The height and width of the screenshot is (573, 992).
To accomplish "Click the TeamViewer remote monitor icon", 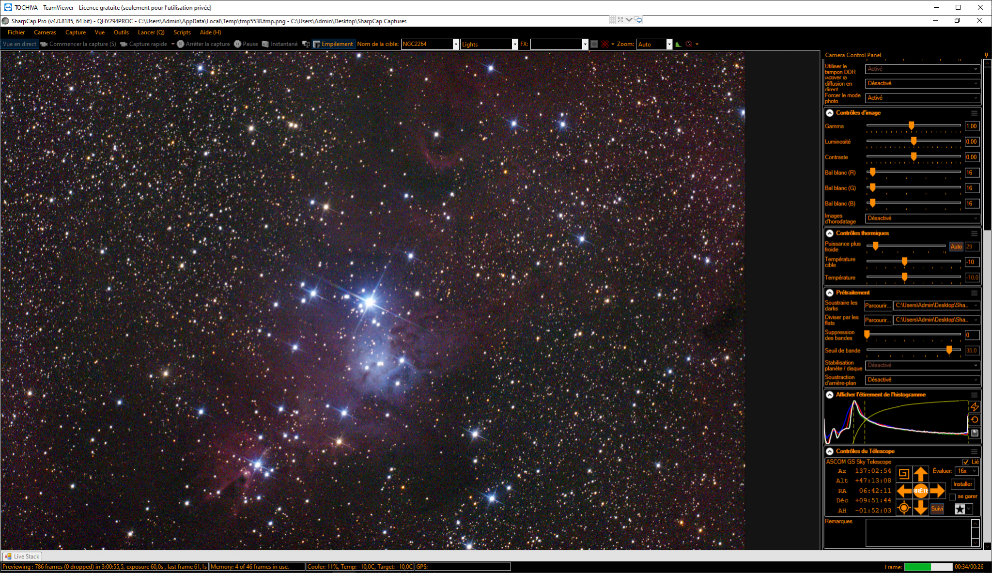I will click(638, 20).
